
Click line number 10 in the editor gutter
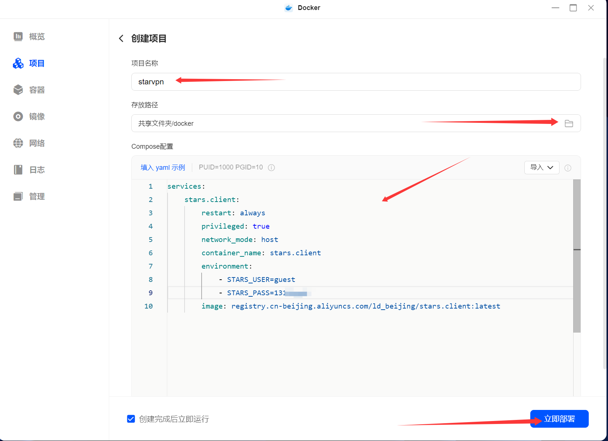[148, 306]
